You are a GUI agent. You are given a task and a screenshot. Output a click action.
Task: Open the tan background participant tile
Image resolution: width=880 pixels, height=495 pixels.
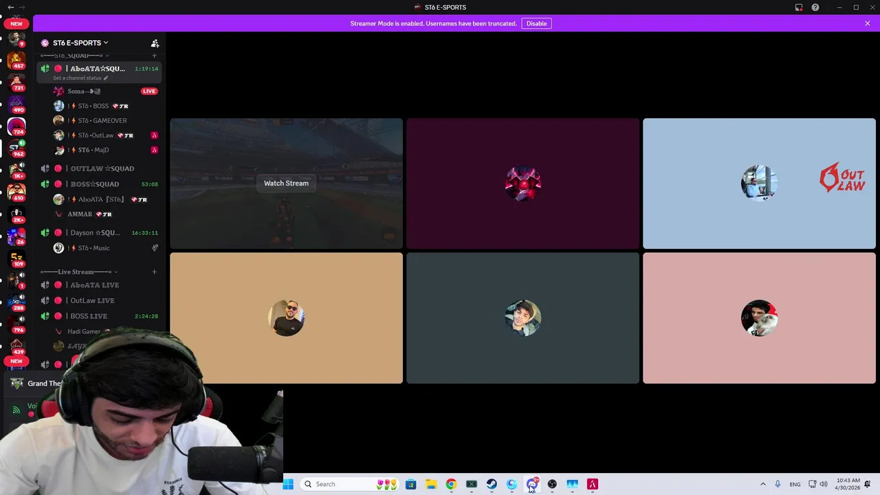[x=287, y=318]
